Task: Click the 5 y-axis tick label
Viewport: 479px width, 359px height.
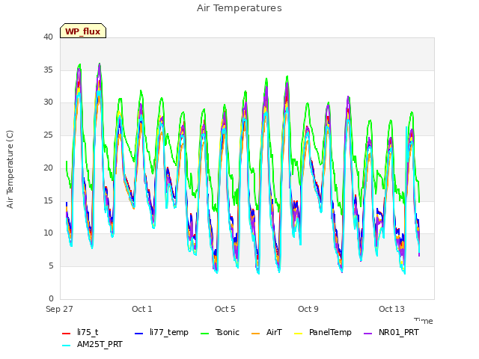Action: click(51, 266)
